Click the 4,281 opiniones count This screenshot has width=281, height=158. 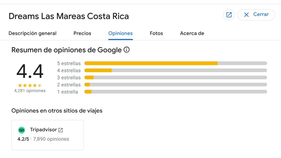[30, 91]
